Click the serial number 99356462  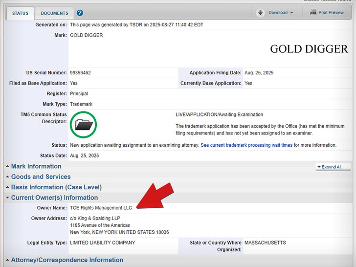[80, 73]
